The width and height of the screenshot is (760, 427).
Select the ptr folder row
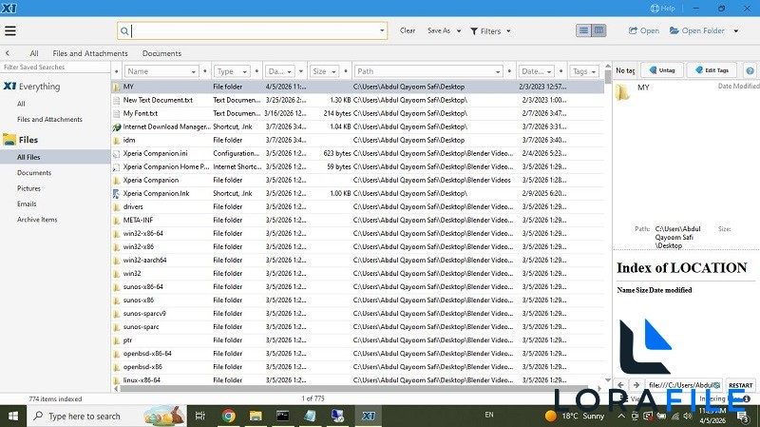[358, 340]
